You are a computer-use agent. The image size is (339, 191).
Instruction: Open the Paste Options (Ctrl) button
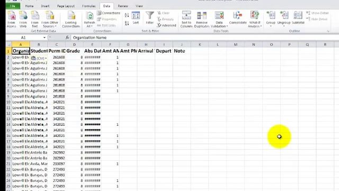coord(39,58)
